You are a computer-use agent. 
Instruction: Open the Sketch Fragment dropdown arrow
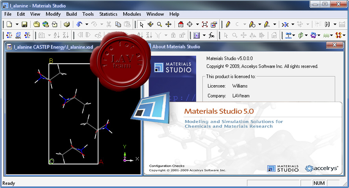click(x=275, y=24)
